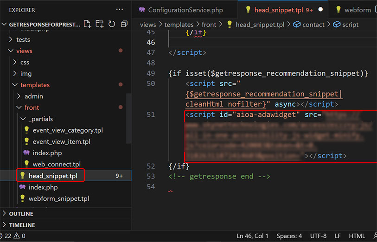377x242 pixels.
Task: Expand the tests folder
Action: 23,39
